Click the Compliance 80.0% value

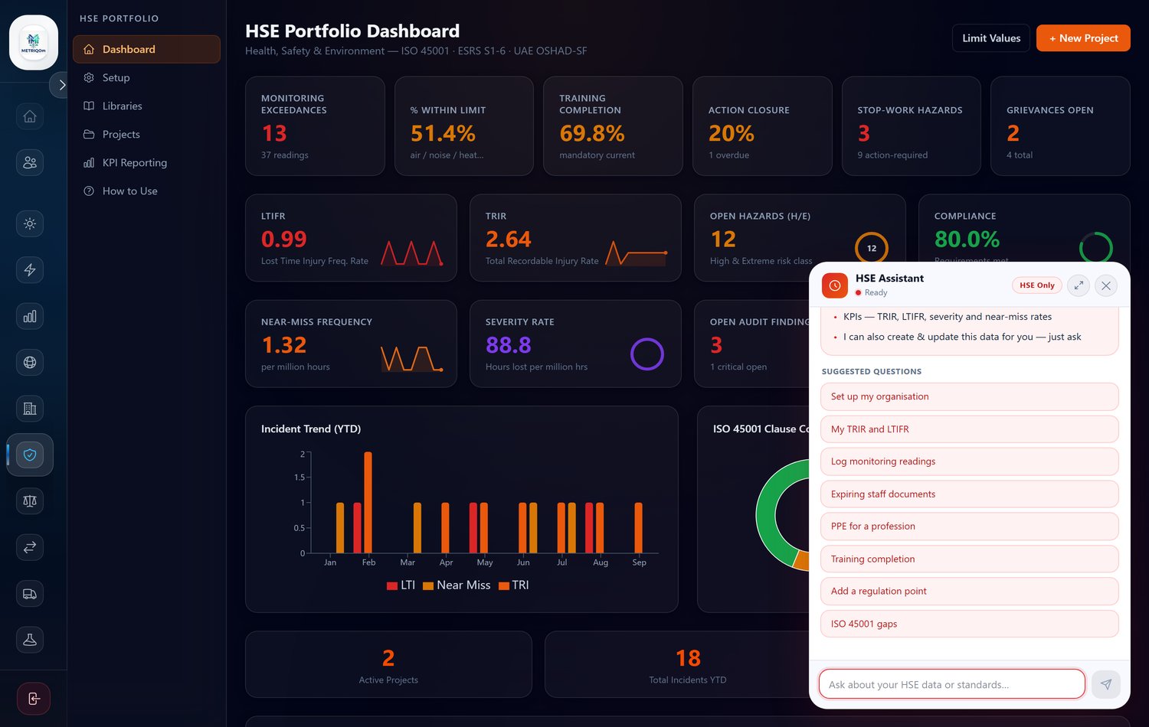(967, 240)
